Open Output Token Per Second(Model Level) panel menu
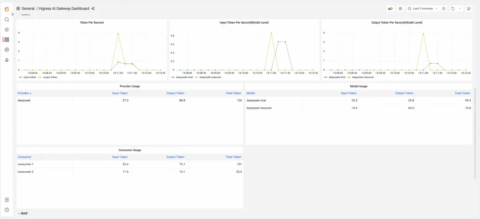The width and height of the screenshot is (480, 219). click(x=397, y=22)
